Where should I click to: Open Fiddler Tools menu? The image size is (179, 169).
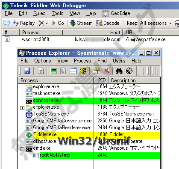[57, 13]
